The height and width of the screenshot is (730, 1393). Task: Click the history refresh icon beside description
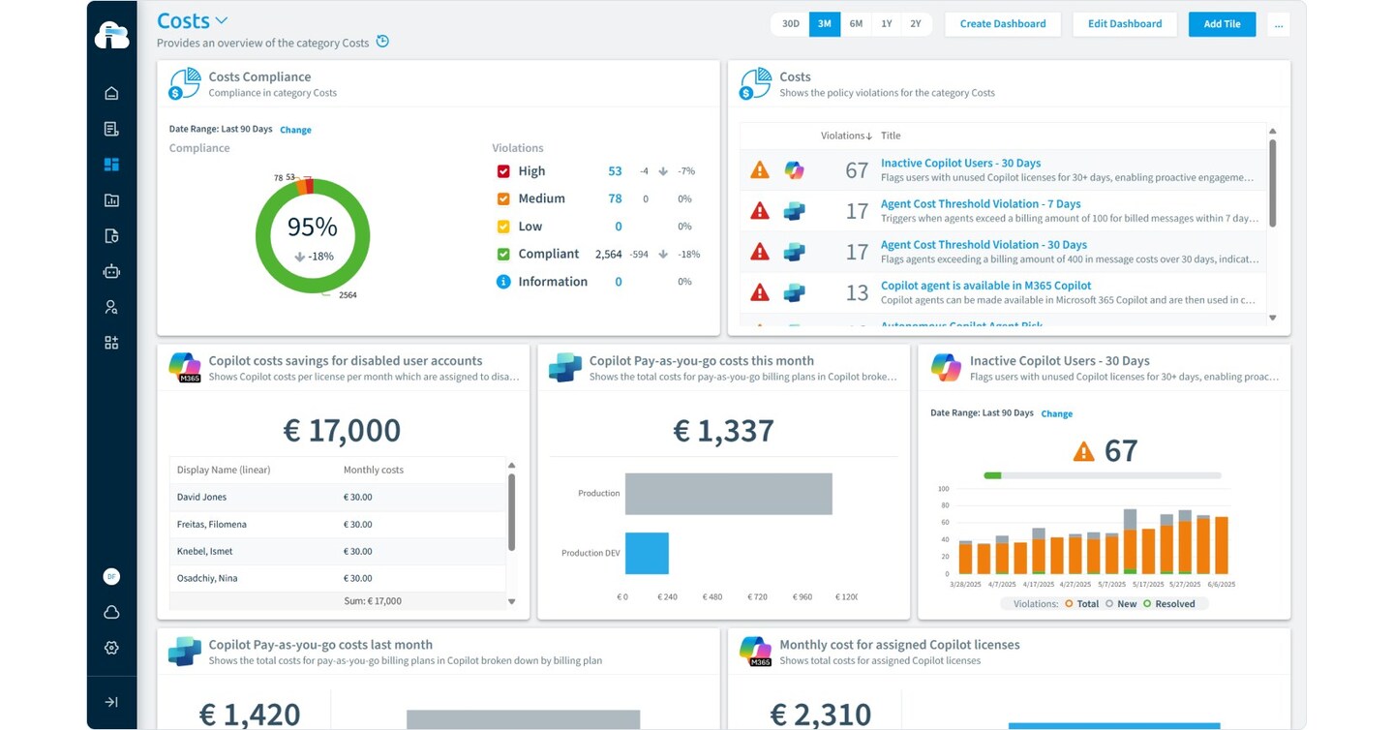[x=382, y=42]
